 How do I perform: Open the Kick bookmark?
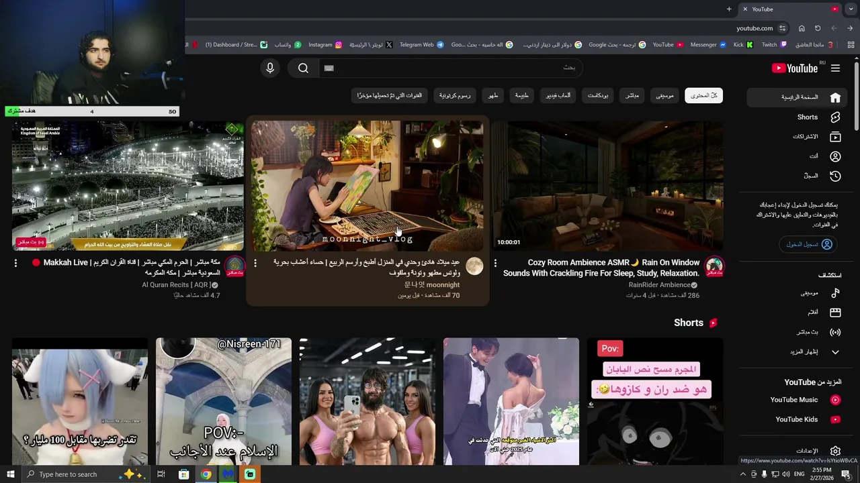pos(743,45)
